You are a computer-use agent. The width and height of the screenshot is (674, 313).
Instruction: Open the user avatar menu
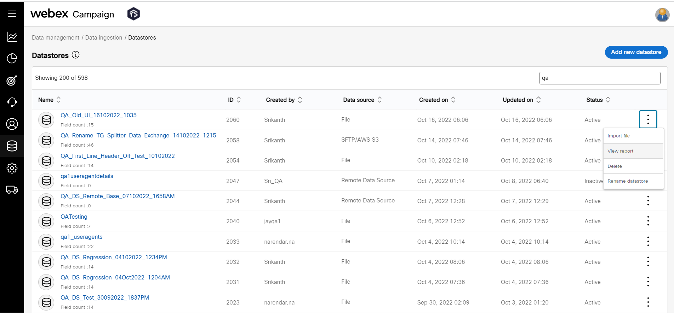(662, 15)
